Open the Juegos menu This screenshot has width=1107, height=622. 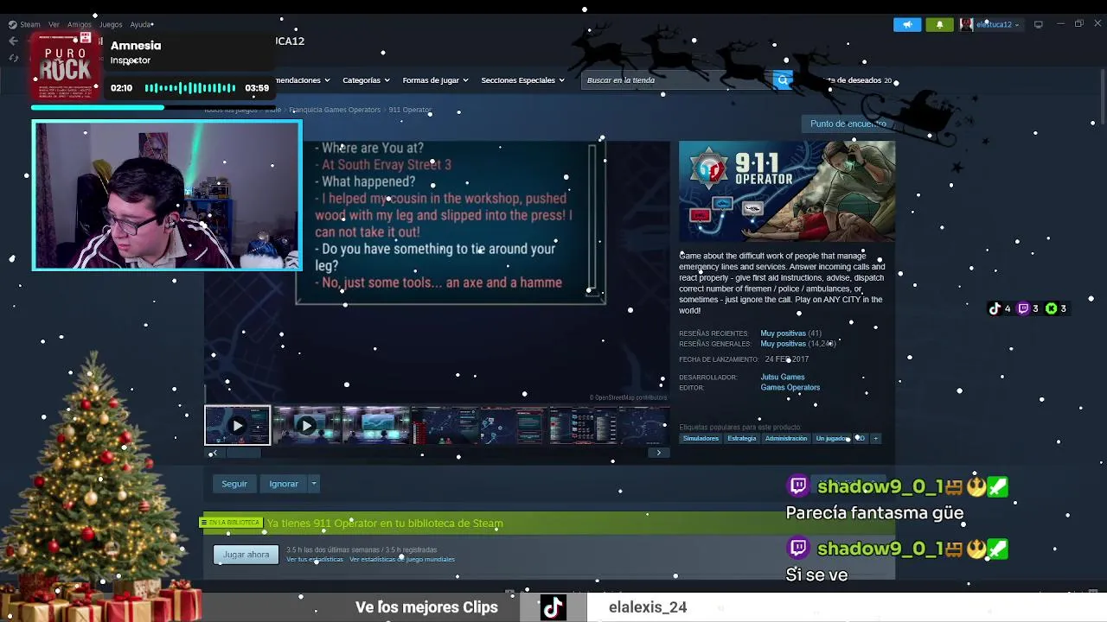pos(111,24)
